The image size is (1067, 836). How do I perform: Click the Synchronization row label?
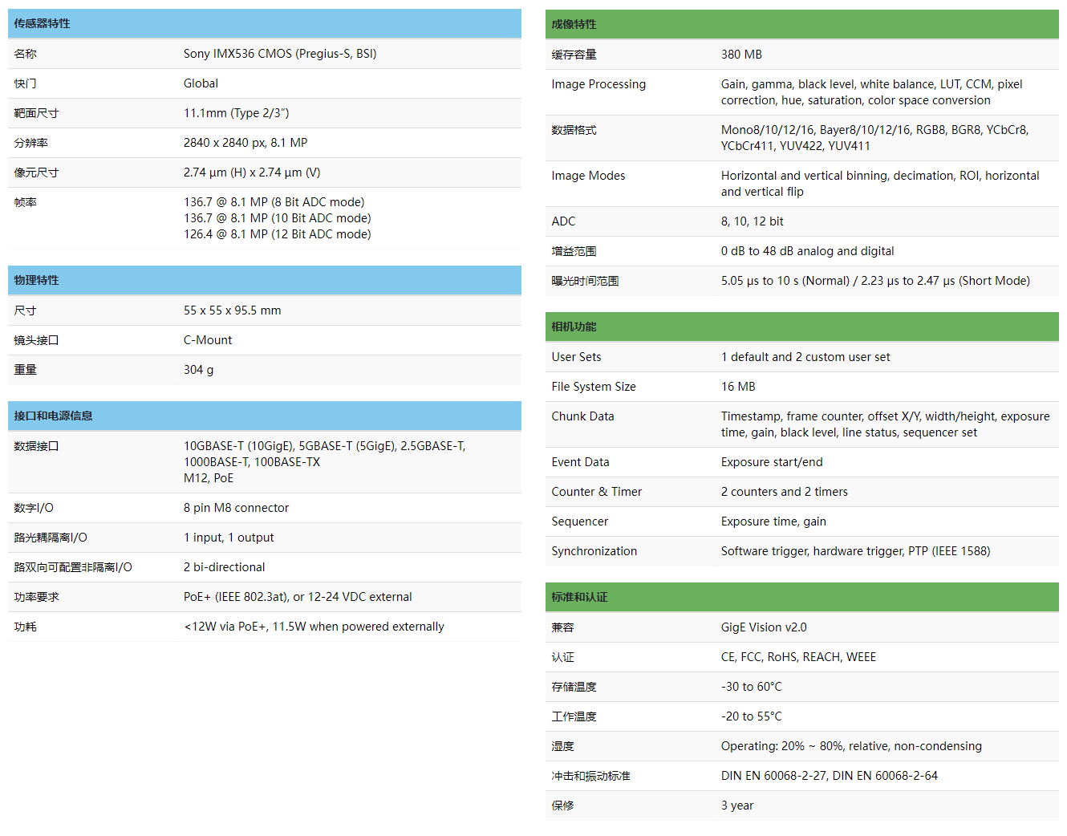click(x=594, y=551)
